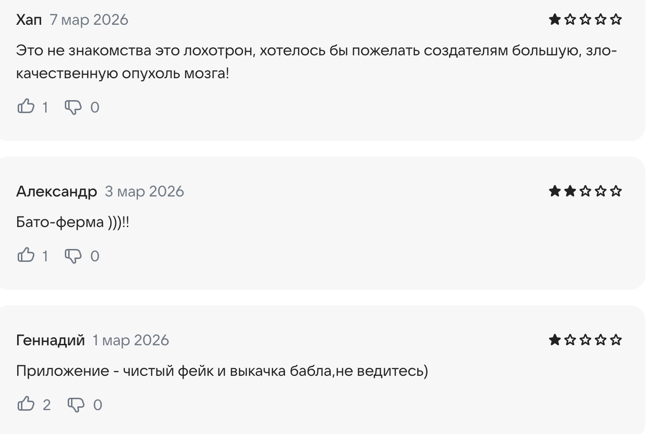Click the like counter showing 2 under Геннадий
The image size is (655, 434).
[47, 404]
